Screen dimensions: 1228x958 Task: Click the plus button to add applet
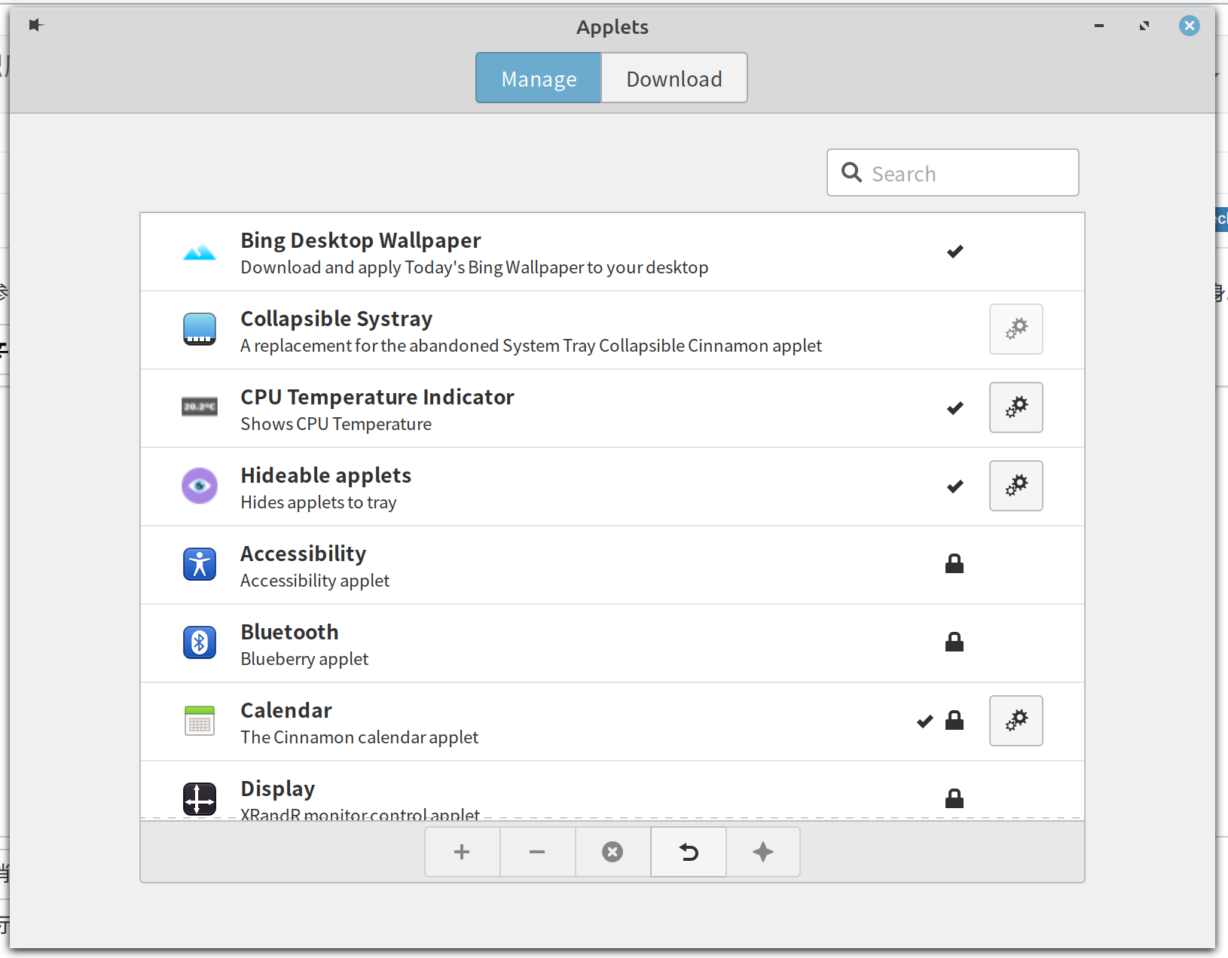[x=462, y=852]
